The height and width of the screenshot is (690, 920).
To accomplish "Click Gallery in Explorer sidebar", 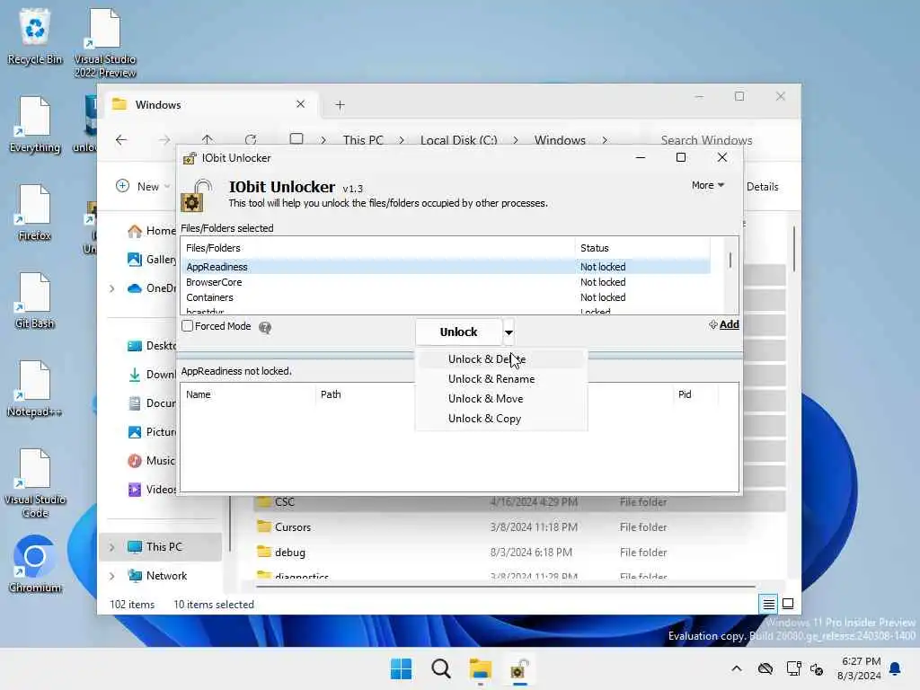I will (152, 260).
